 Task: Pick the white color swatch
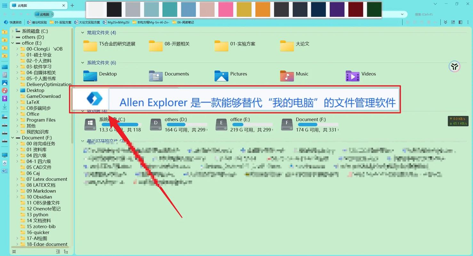click(x=96, y=10)
